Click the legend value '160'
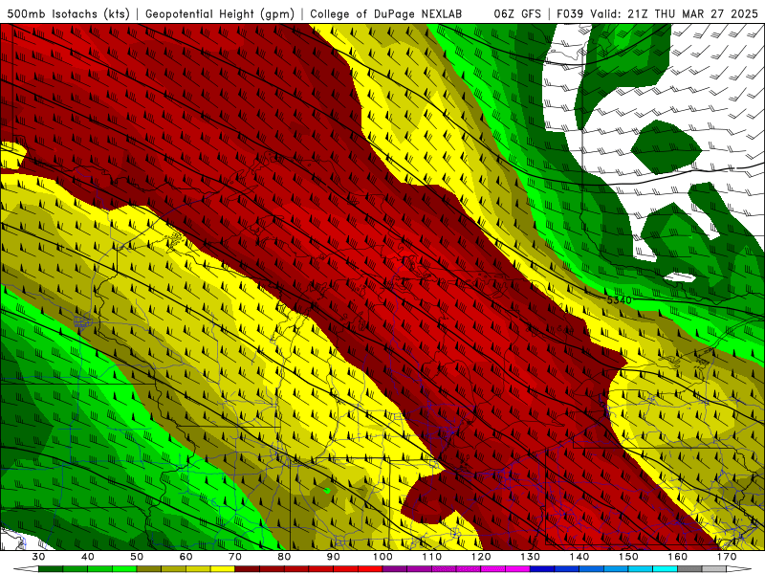Screen dimensions: 765x574 678,557
